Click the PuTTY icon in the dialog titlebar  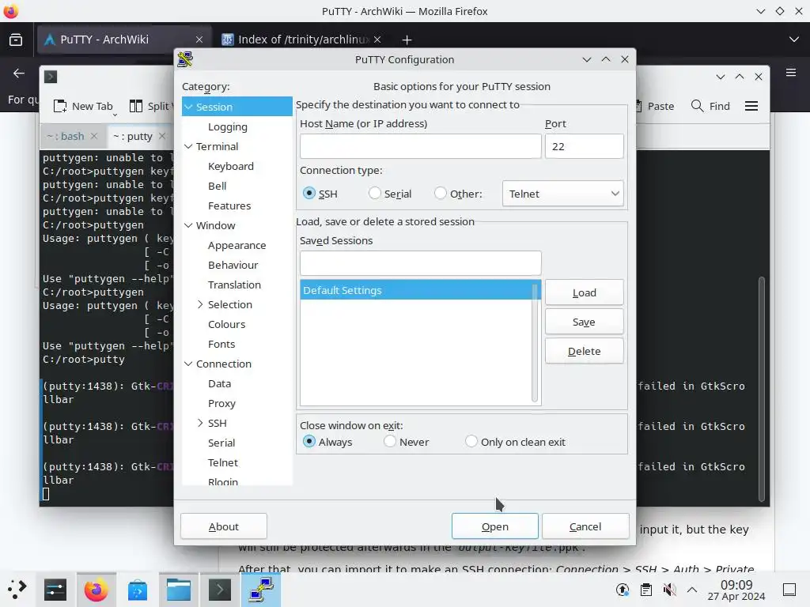click(185, 59)
